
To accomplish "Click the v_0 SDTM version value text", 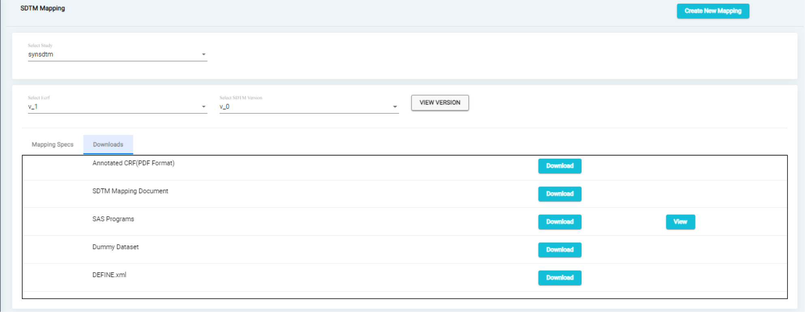I will (224, 107).
